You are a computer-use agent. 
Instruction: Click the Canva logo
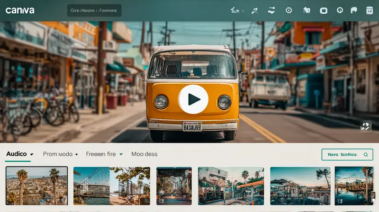[20, 10]
